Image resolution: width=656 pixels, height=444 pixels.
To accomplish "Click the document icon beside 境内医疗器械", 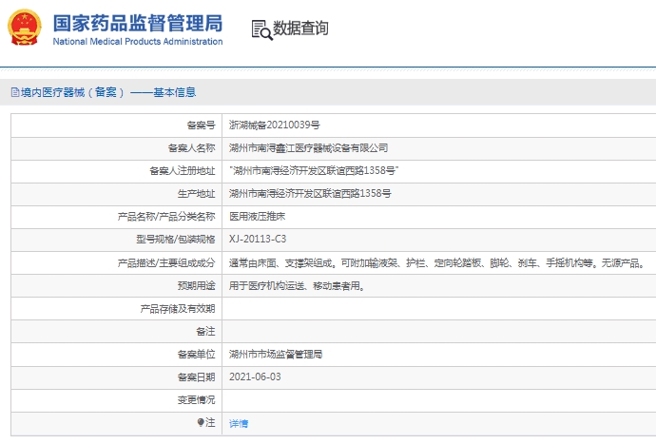I will click(15, 92).
